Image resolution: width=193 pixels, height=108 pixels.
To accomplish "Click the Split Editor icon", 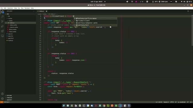I will click(x=188, y=11).
